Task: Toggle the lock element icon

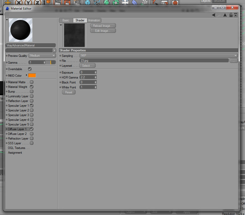Action: [231, 15]
